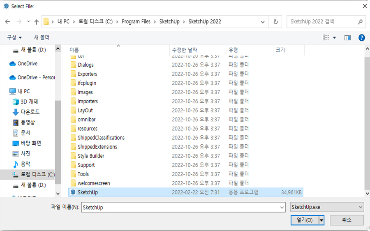
Task: Select the ShippedExtensions folder
Action: point(97,147)
